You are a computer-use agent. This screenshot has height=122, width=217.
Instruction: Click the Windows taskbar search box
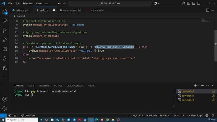pyautogui.click(x=22, y=120)
